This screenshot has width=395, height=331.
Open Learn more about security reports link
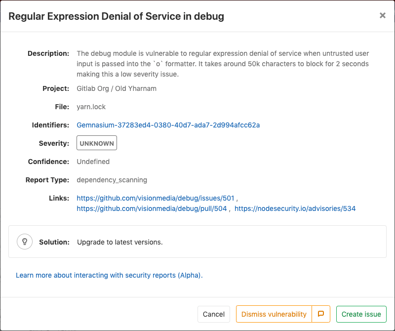(x=109, y=275)
